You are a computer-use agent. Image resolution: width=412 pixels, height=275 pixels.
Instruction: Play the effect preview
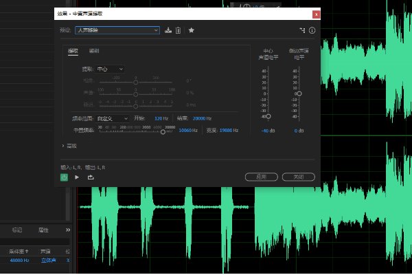pos(77,177)
